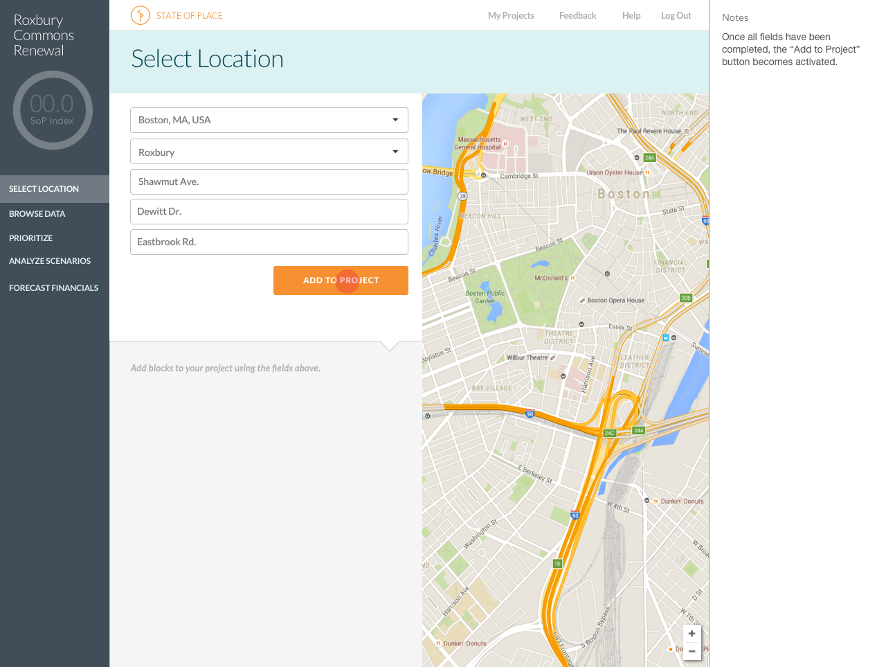Click the Theatre District map label
This screenshot has width=895, height=667.
click(559, 337)
